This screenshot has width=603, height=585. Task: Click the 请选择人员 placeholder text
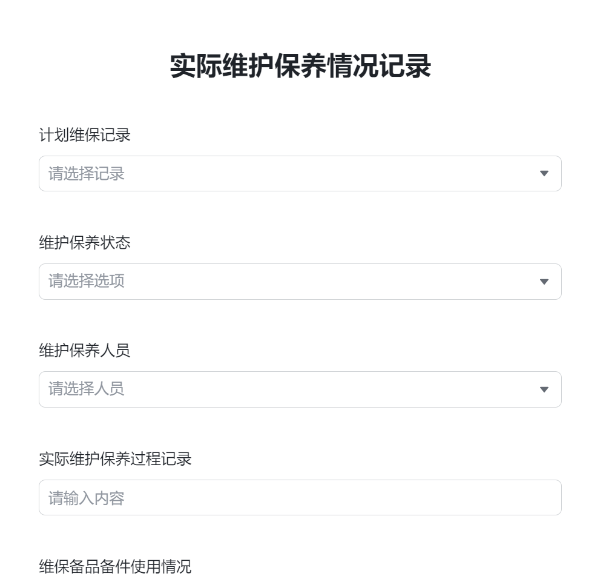87,389
